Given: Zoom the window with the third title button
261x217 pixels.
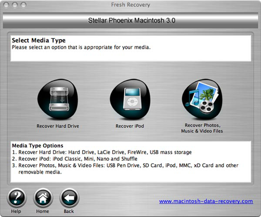Looking at the screenshot, I should click(23, 5).
